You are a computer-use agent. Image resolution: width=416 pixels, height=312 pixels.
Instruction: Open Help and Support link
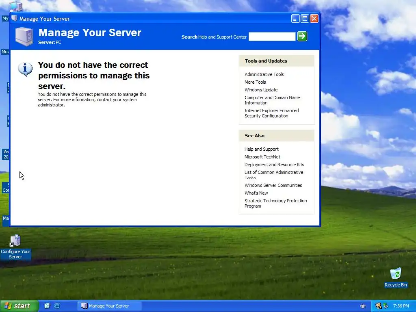point(261,149)
